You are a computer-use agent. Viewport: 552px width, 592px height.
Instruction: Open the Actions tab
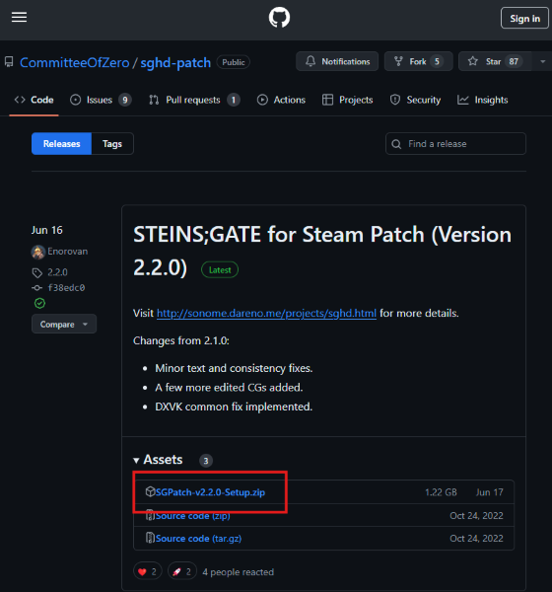pyautogui.click(x=281, y=100)
